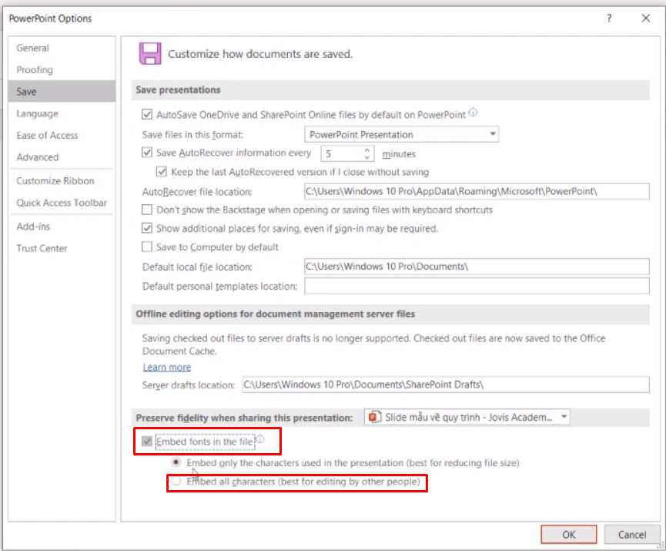666x551 pixels.
Task: Click the Help question mark icon
Action: pyautogui.click(x=609, y=18)
